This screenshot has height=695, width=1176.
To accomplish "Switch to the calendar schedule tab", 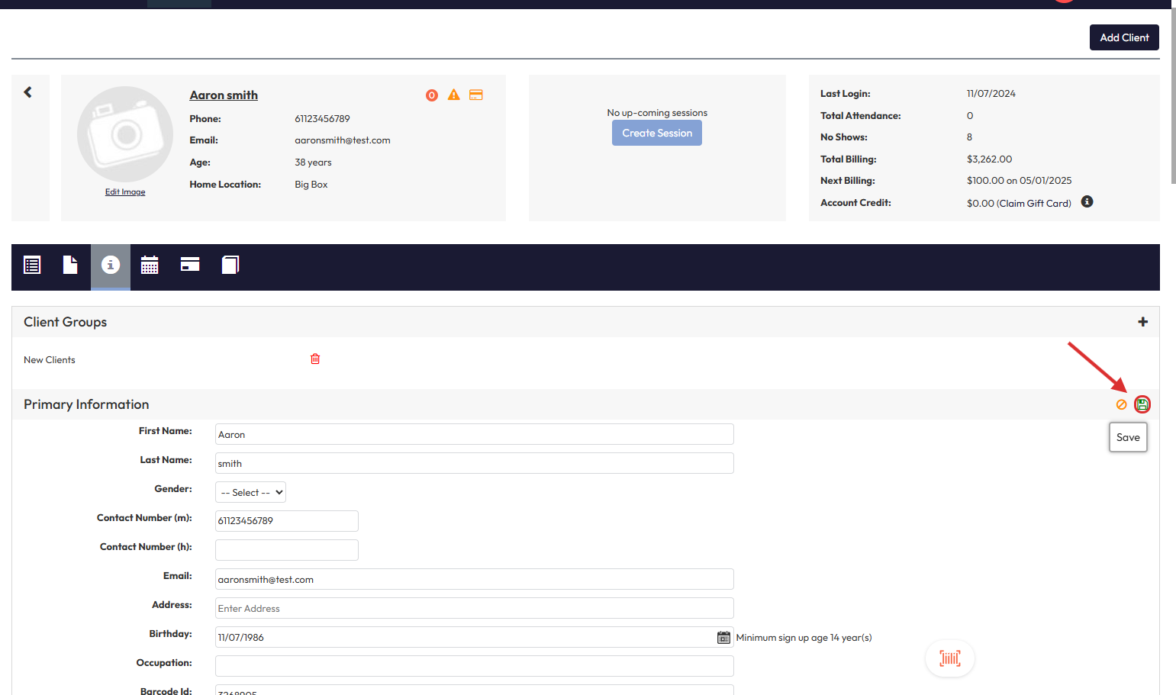I will [x=150, y=265].
